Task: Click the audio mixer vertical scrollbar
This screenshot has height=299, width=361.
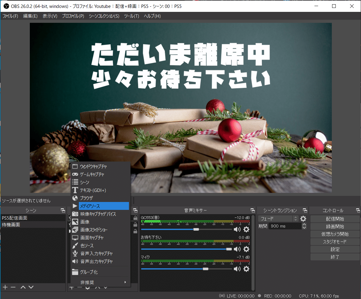Action: 253,252
